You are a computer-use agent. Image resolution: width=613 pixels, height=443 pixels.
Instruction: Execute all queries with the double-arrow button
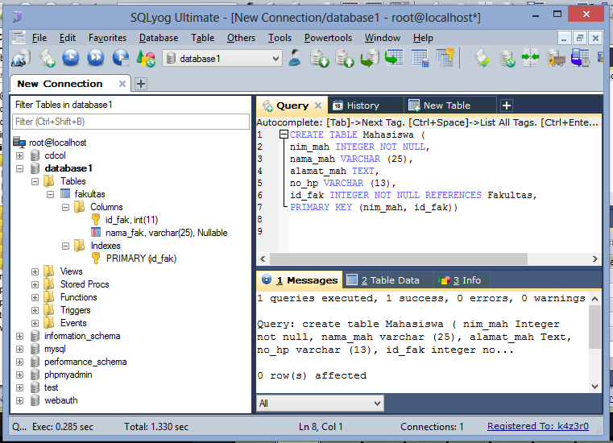tap(95, 58)
